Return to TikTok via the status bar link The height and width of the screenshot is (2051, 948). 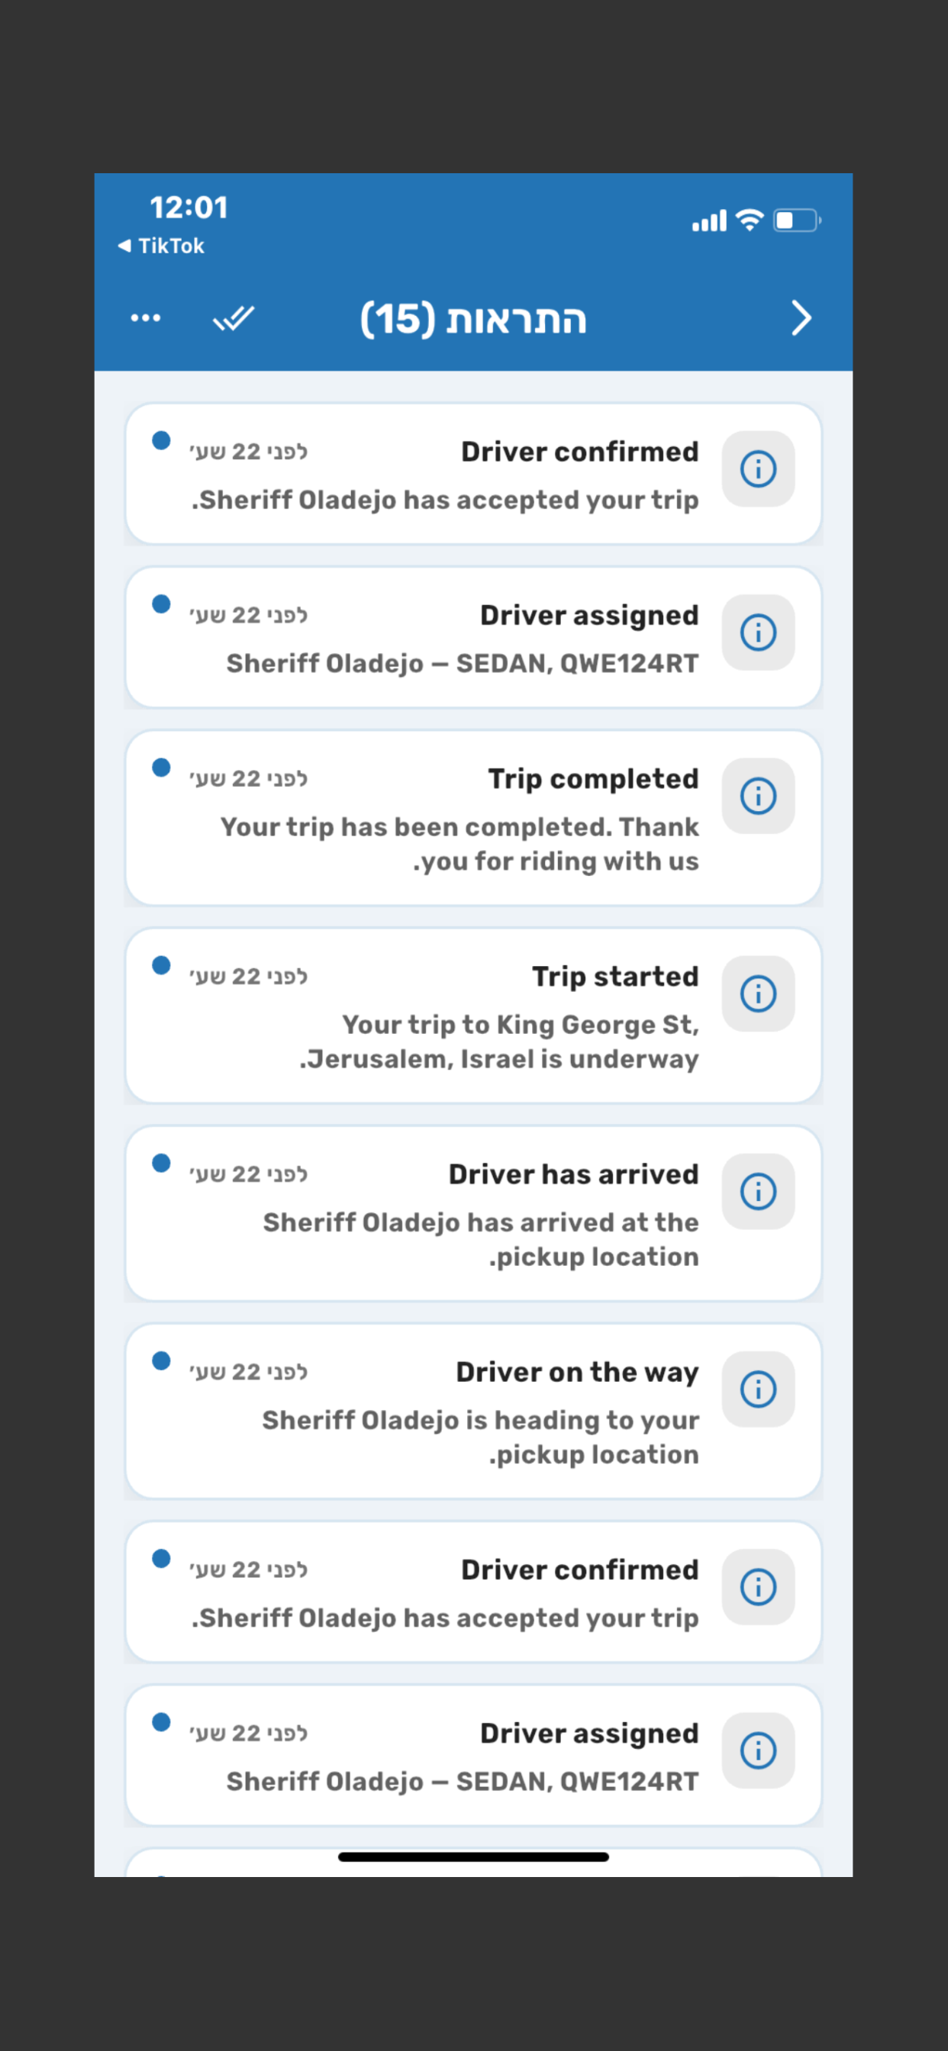pos(162,246)
